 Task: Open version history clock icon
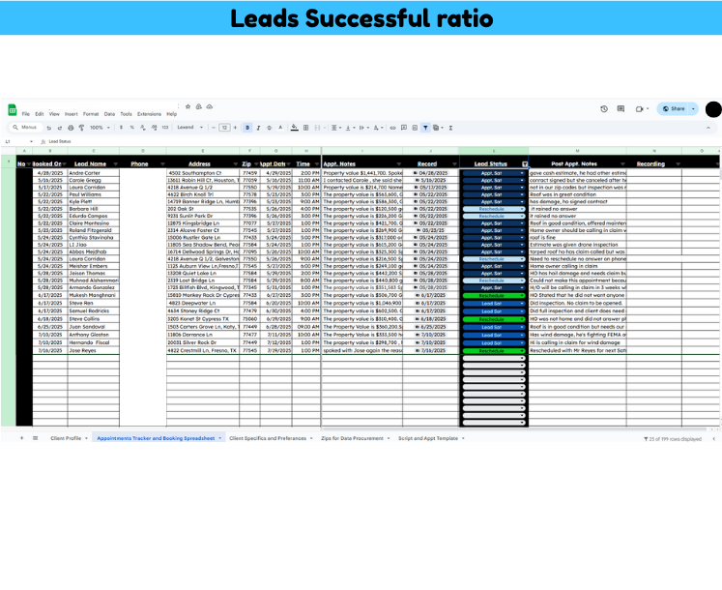tap(604, 109)
